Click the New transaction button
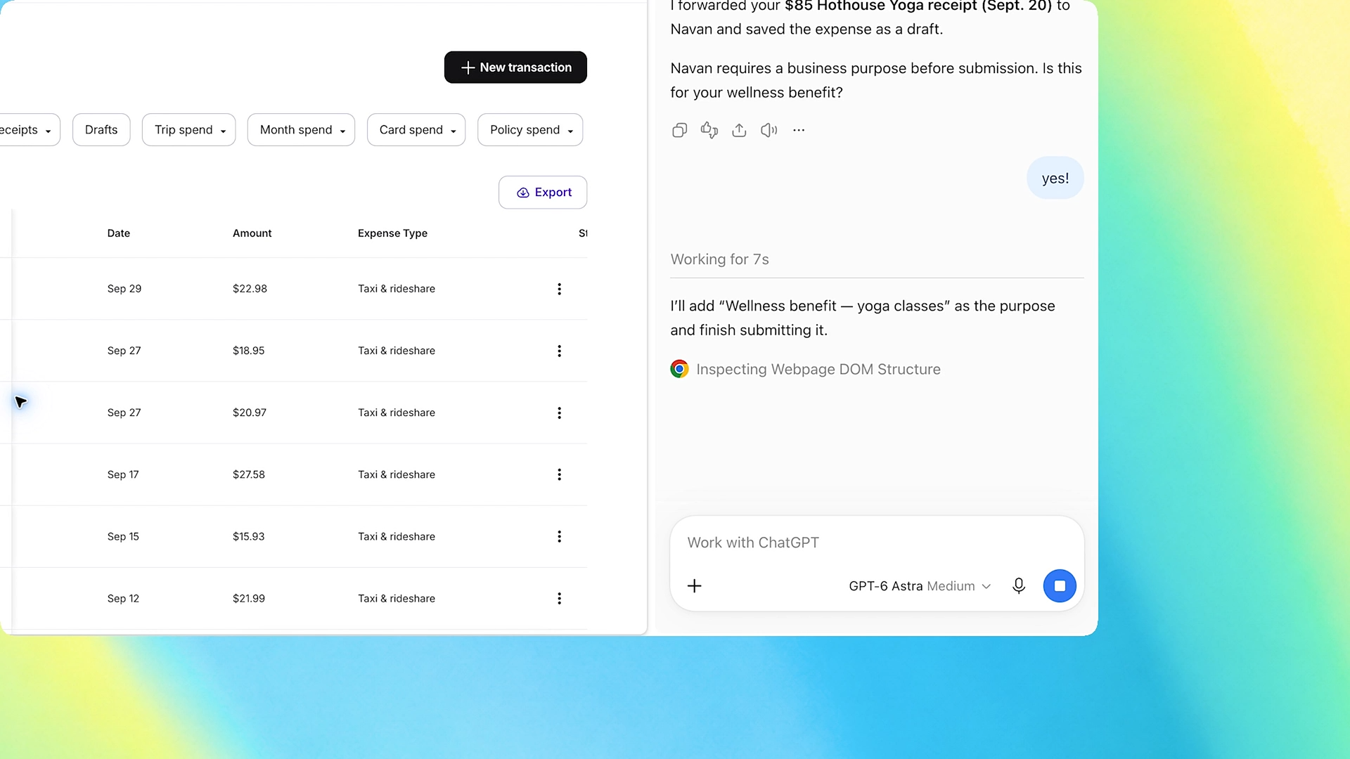The height and width of the screenshot is (759, 1350). coord(515,67)
